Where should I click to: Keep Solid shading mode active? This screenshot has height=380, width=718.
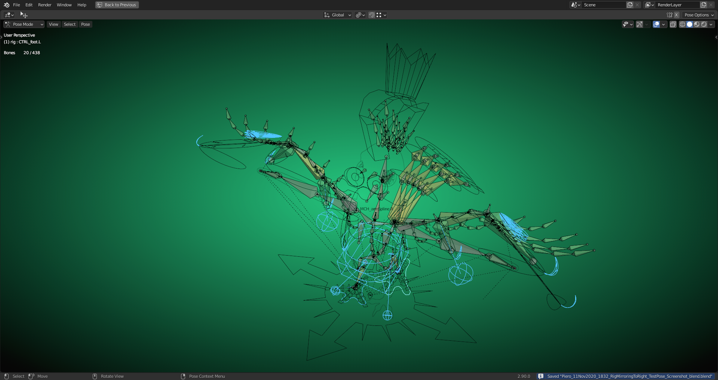[x=689, y=24]
